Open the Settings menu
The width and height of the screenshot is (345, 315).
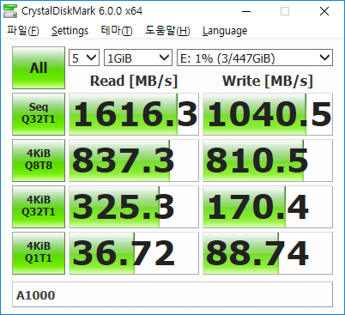[70, 31]
